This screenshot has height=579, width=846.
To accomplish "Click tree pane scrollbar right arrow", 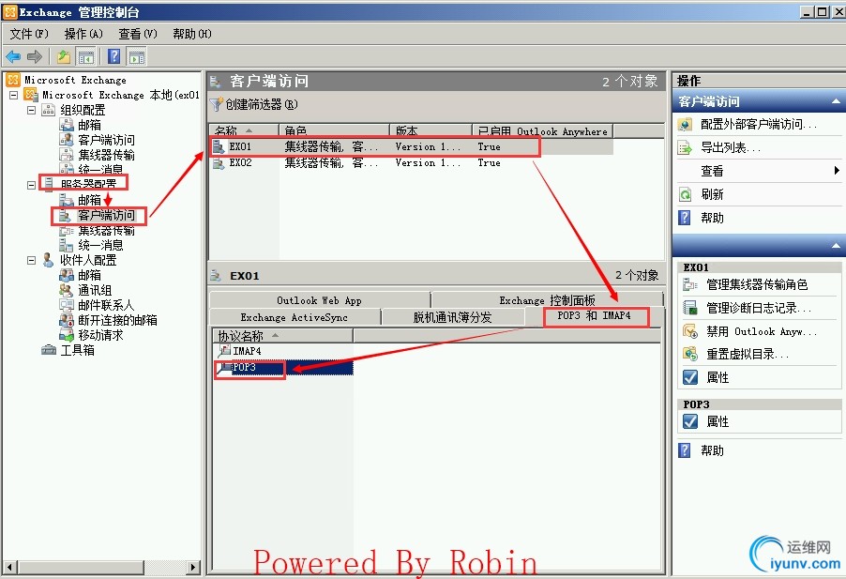I will coord(193,567).
